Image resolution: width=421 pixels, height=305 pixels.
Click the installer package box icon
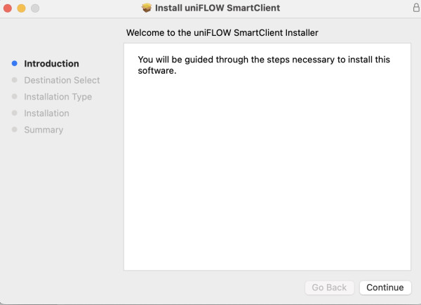click(x=147, y=8)
